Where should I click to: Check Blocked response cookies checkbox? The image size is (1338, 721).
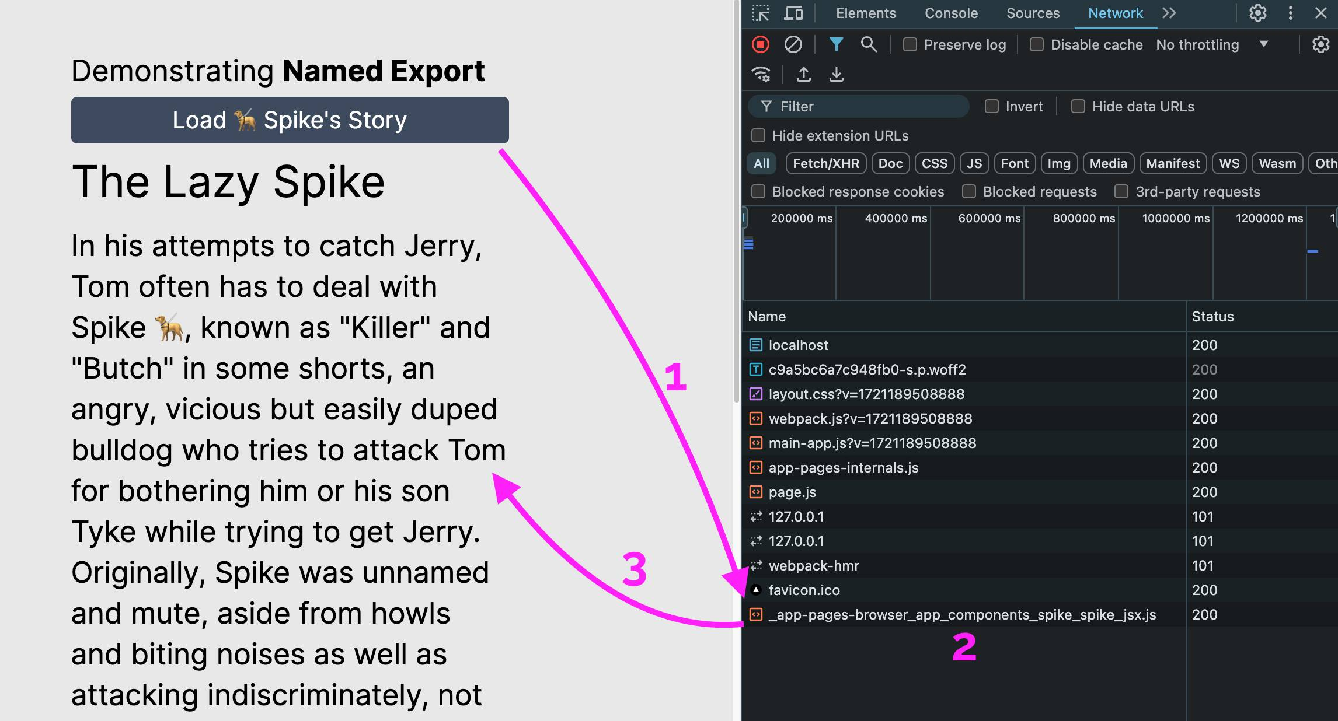point(758,191)
